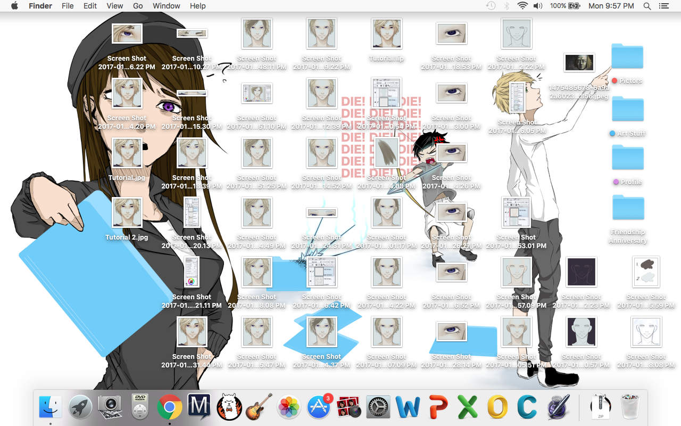Open the Trash in the dock
This screenshot has width=681, height=426.
(x=630, y=407)
